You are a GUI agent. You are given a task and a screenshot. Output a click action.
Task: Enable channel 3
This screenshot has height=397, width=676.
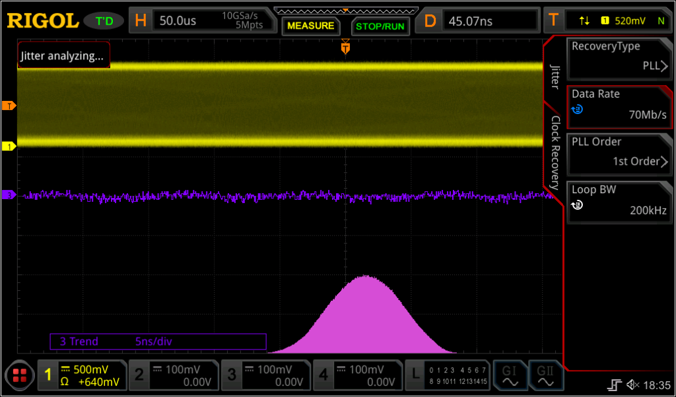click(266, 375)
